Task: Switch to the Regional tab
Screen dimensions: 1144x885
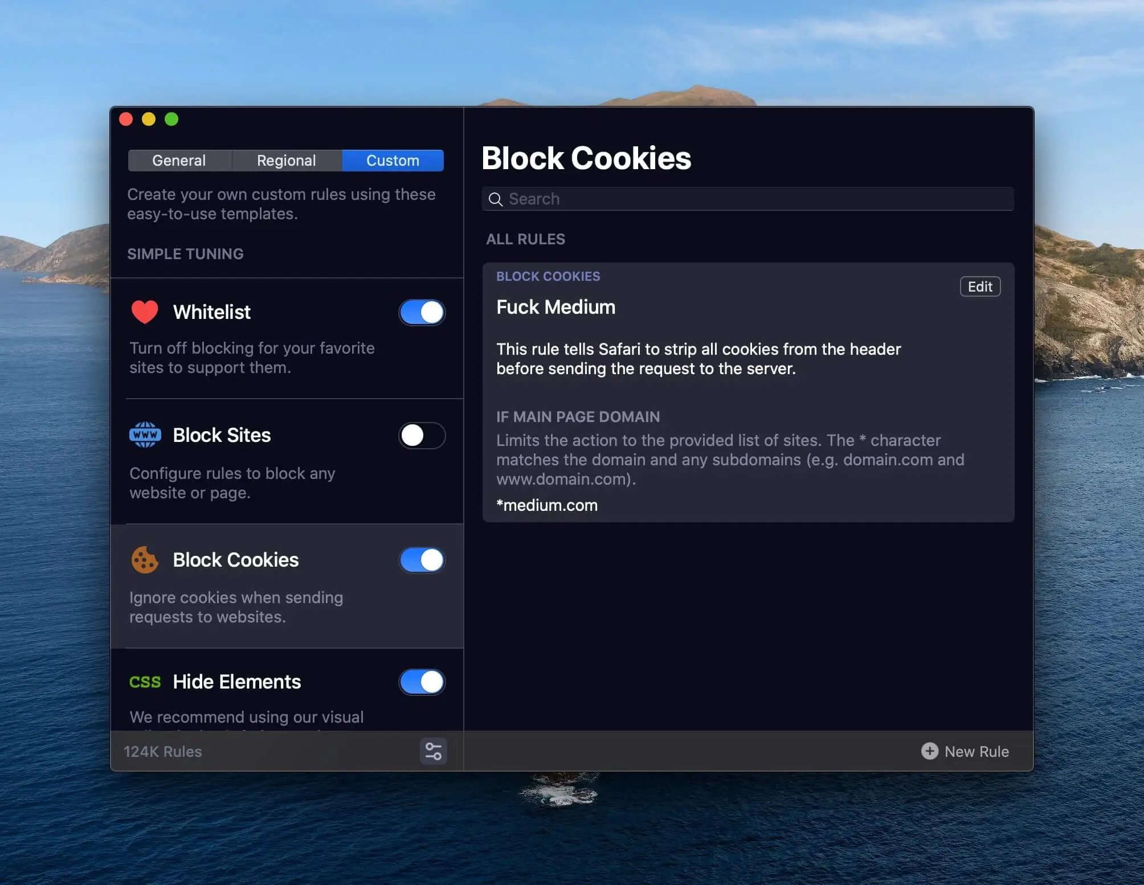Action: point(286,161)
